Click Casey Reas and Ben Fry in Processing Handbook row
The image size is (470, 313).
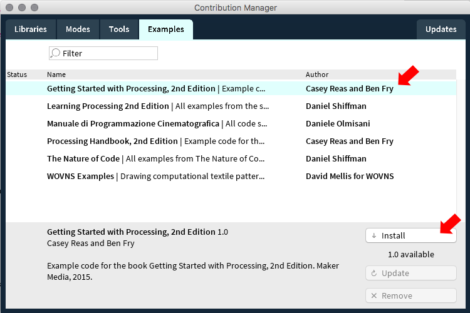coord(350,141)
